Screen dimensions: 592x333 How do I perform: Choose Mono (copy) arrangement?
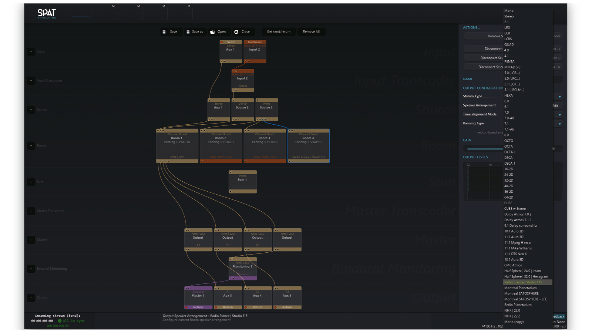(527, 322)
